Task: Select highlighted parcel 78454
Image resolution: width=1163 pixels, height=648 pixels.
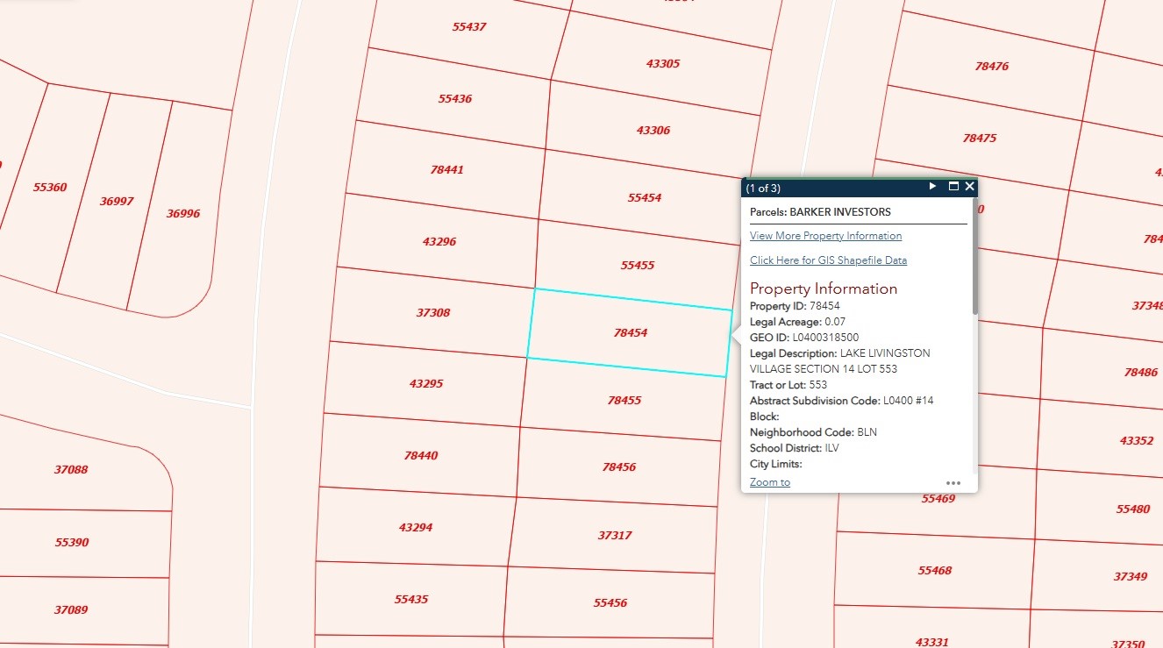Action: point(631,333)
